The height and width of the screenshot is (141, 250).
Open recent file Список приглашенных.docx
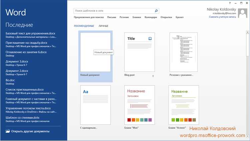(31, 91)
